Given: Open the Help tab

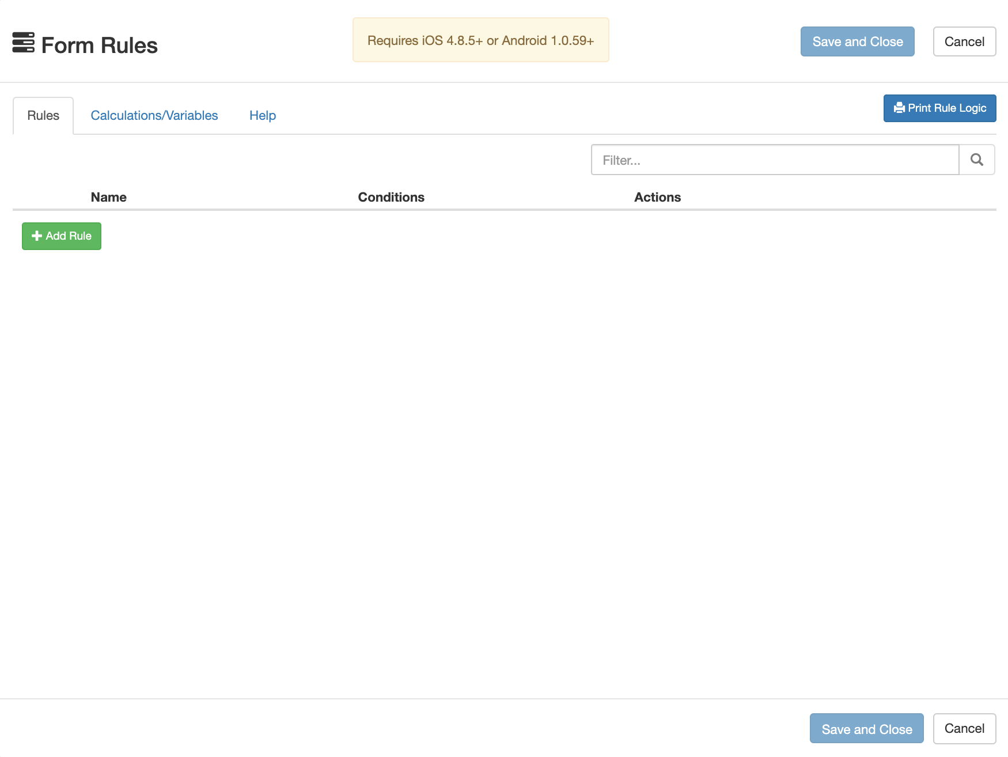Looking at the screenshot, I should 263,115.
